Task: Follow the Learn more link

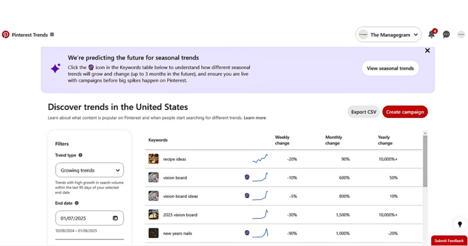Action: pyautogui.click(x=255, y=118)
